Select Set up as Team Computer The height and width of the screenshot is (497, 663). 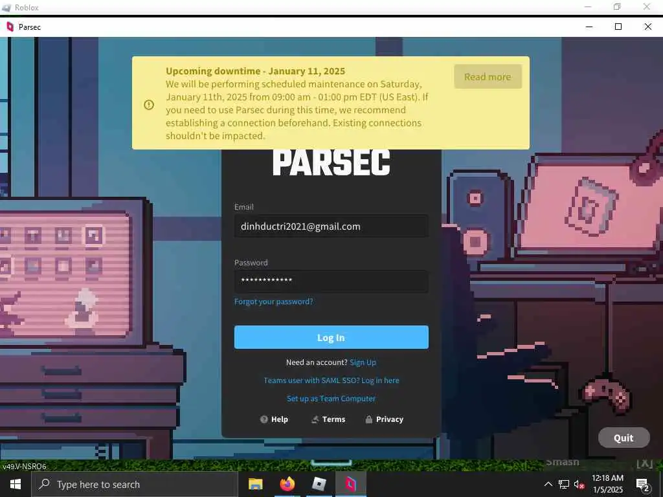coord(331,399)
